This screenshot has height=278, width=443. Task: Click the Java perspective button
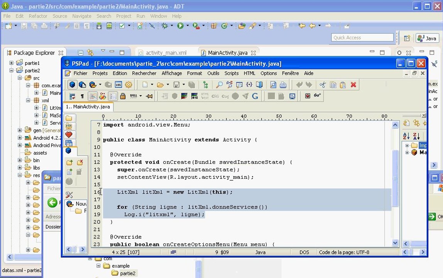[427, 38]
